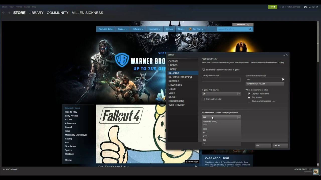Screen dimensions: 321x180
Task: Click the millen_sickness account name
Action: 293,7
